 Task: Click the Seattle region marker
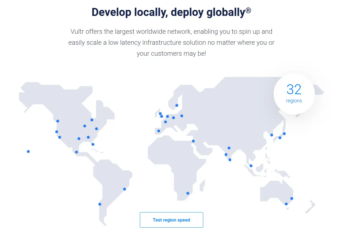(x=57, y=121)
